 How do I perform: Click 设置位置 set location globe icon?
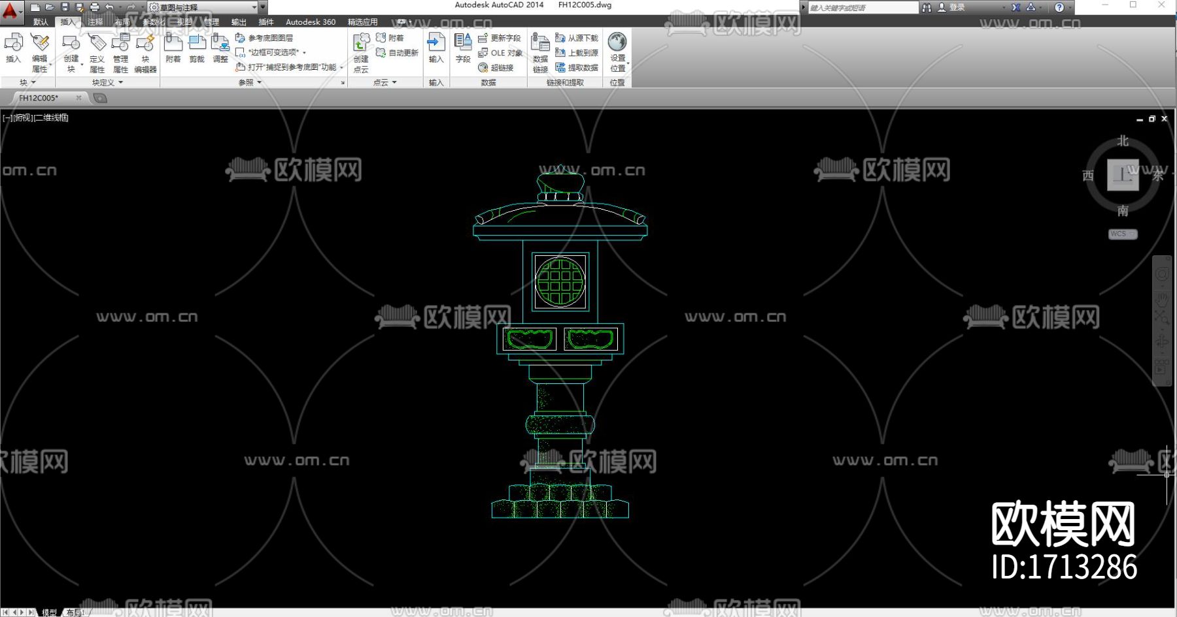617,52
